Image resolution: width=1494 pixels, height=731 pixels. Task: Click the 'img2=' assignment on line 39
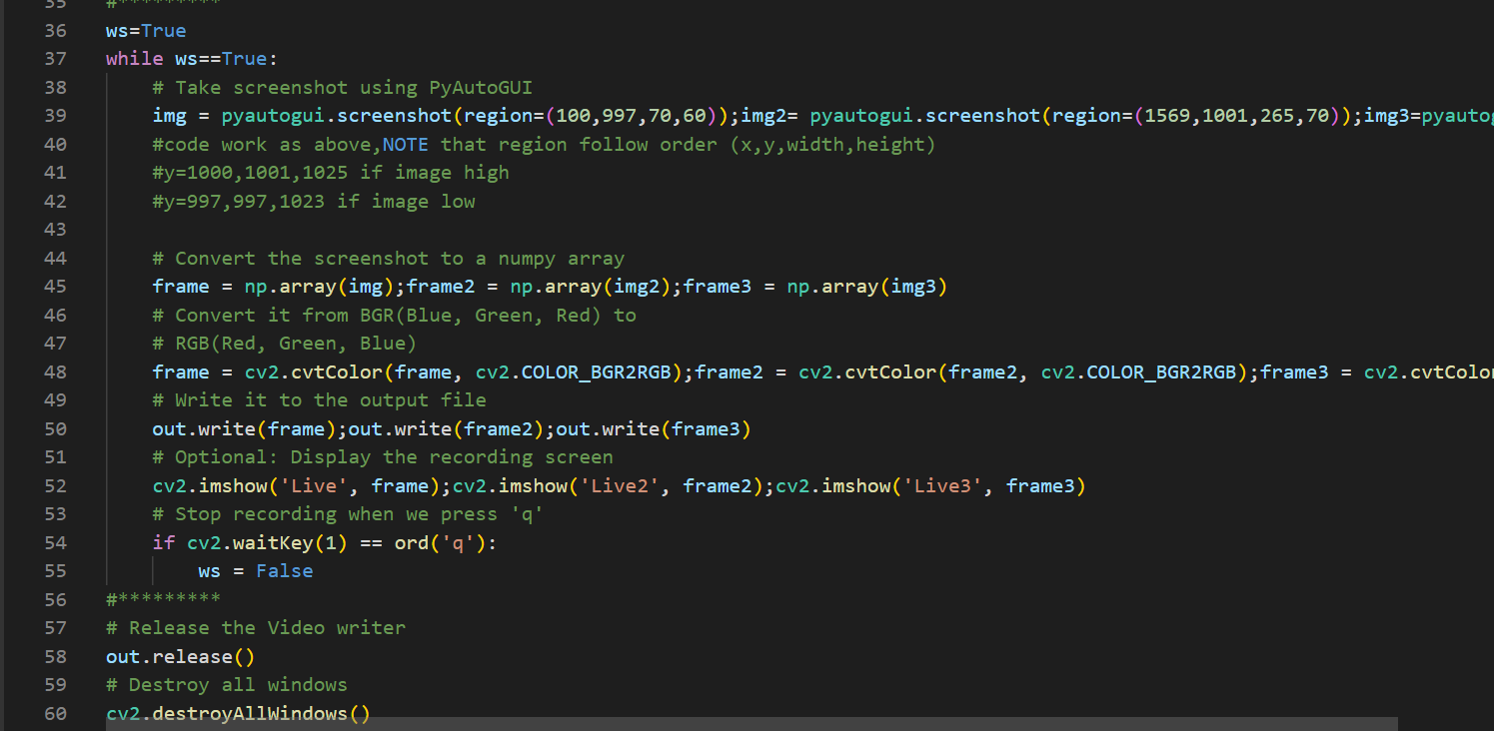click(768, 116)
